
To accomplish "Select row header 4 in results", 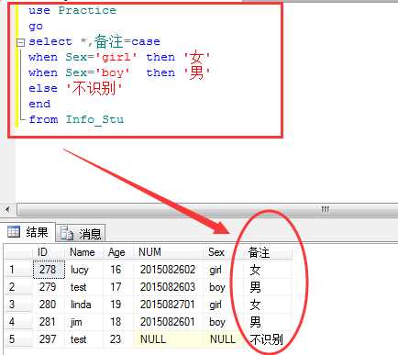I will click(19, 322).
